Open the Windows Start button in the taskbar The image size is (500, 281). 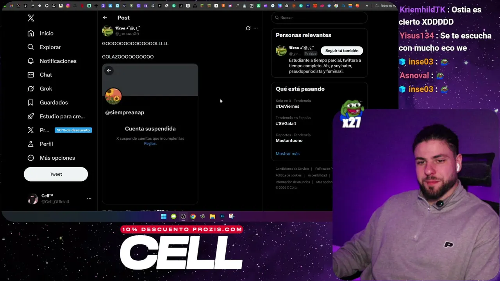tap(164, 216)
